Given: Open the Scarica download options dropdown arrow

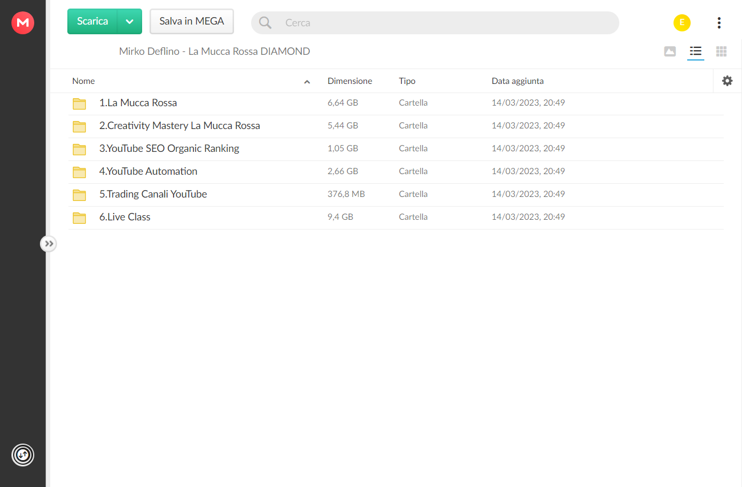Looking at the screenshot, I should coord(130,22).
